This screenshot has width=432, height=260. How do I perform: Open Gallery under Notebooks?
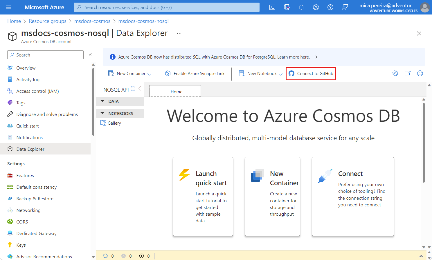coord(111,123)
